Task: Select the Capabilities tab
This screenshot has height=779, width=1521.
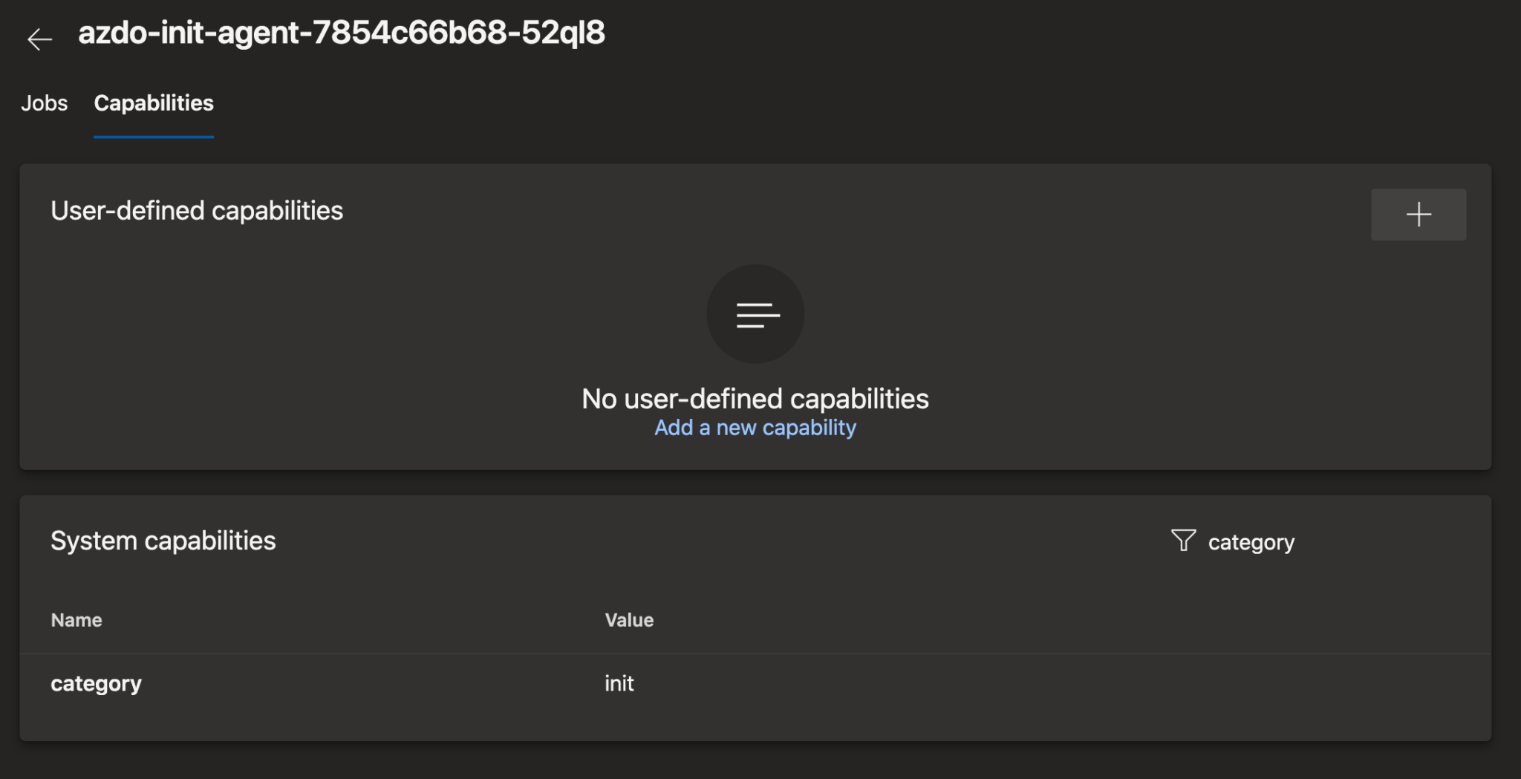Action: click(x=153, y=104)
